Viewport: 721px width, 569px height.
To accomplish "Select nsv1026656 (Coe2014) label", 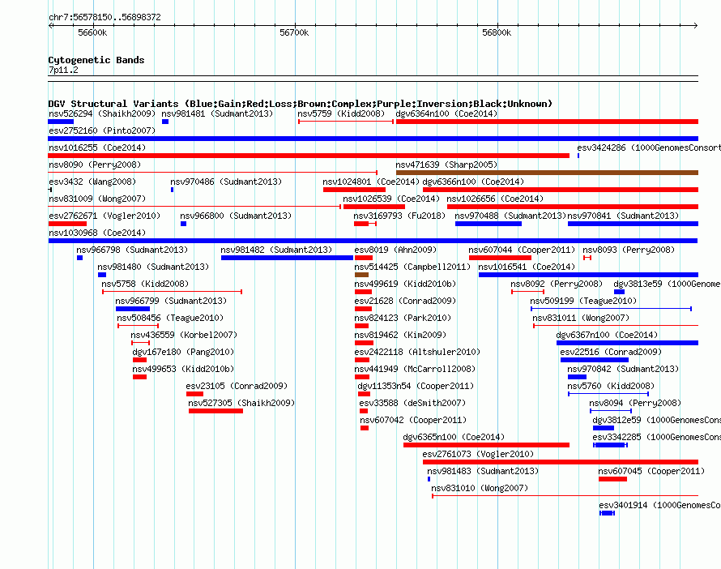I will tap(495, 199).
